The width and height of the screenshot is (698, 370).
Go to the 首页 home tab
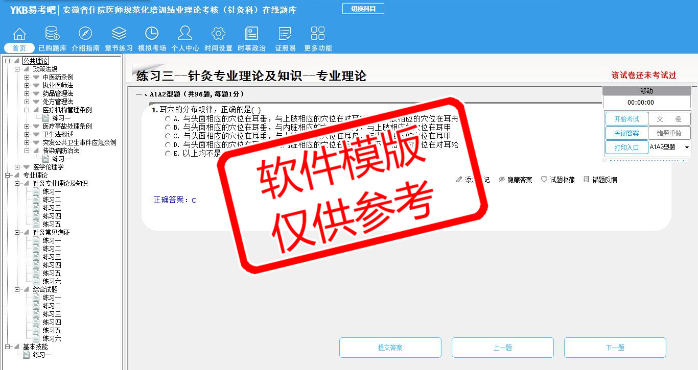click(19, 48)
